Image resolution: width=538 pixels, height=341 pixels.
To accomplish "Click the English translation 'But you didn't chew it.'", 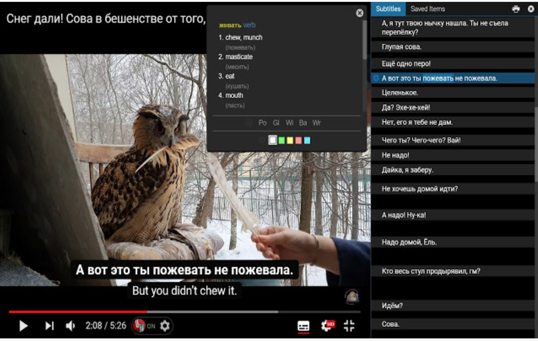I will pos(184,291).
